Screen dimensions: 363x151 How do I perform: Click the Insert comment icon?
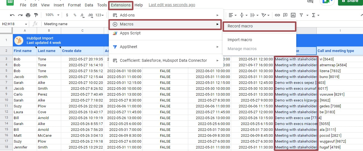285,15
